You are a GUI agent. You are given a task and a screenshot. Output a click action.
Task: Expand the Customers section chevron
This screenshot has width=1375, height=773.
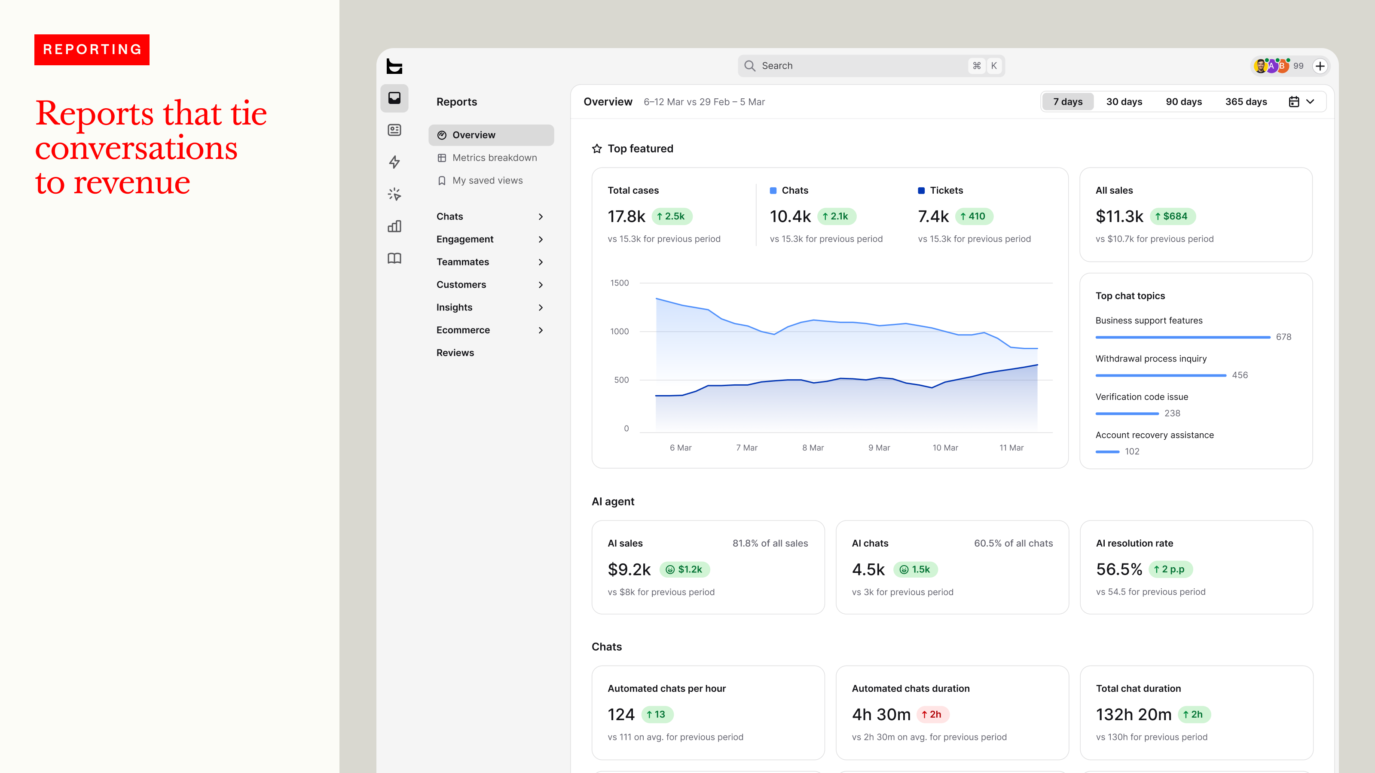pyautogui.click(x=541, y=285)
